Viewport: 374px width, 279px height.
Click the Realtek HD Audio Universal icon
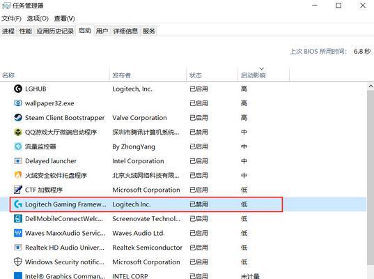[18, 248]
